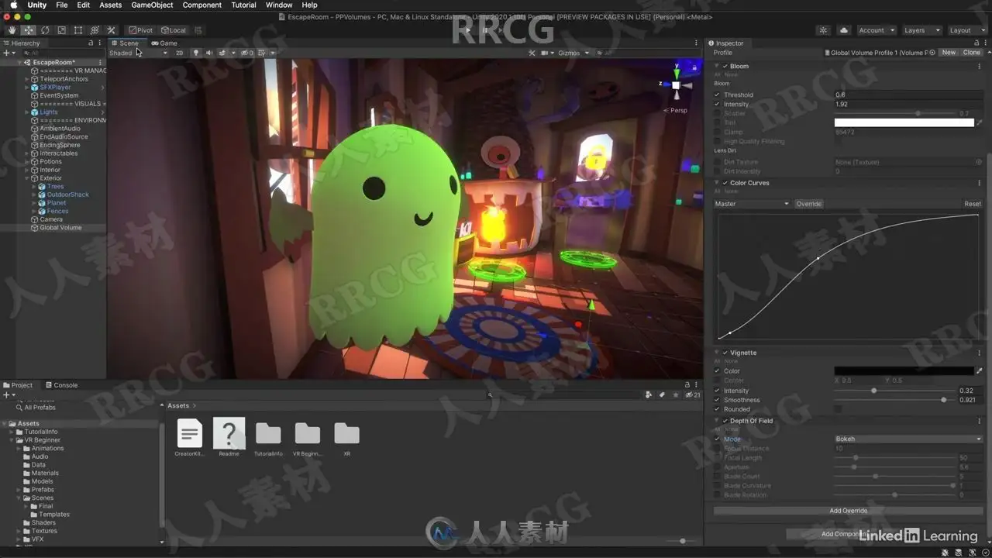Open the Apple menu

pyautogui.click(x=14, y=5)
